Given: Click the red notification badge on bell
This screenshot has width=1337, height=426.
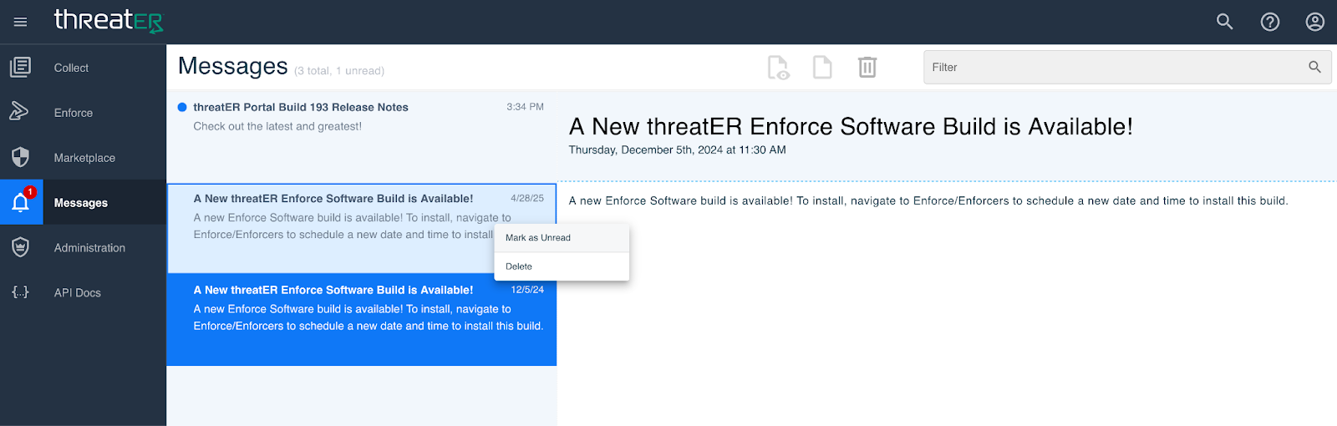Looking at the screenshot, I should (30, 192).
